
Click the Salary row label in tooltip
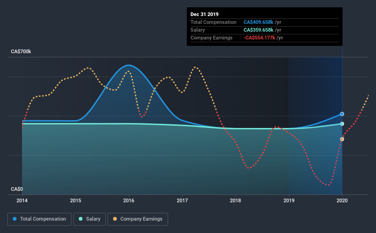click(197, 30)
